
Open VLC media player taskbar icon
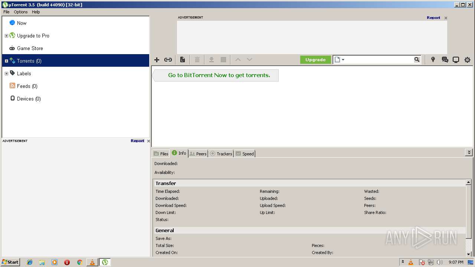pyautogui.click(x=92, y=262)
